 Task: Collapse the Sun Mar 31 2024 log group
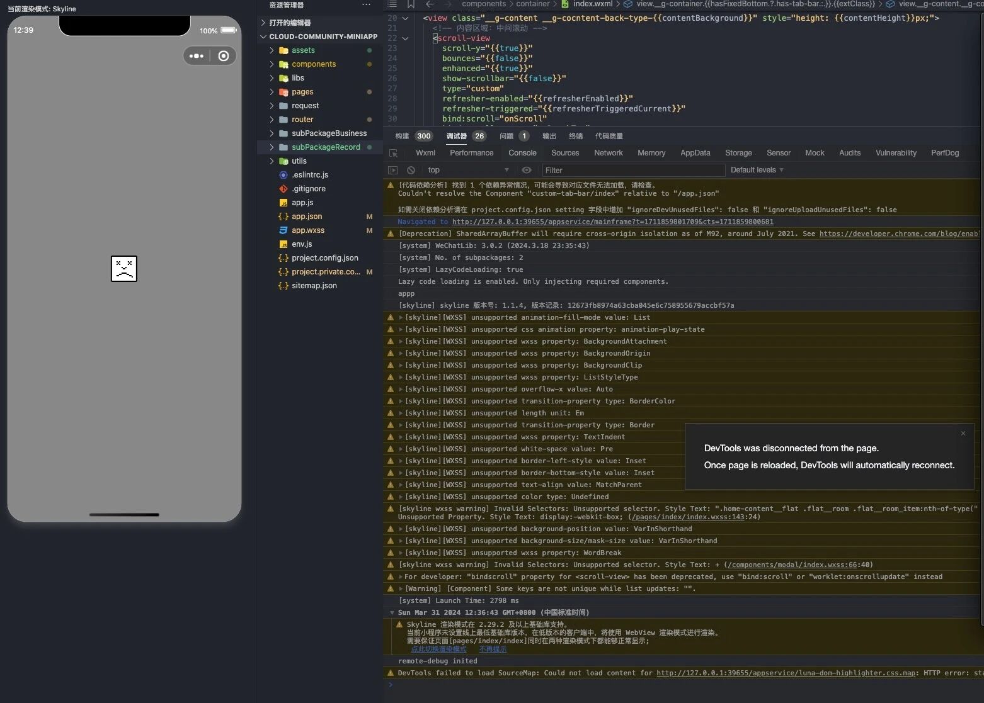[392, 613]
